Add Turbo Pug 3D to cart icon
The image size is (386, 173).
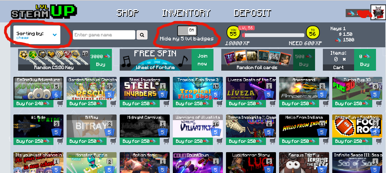click(379, 103)
